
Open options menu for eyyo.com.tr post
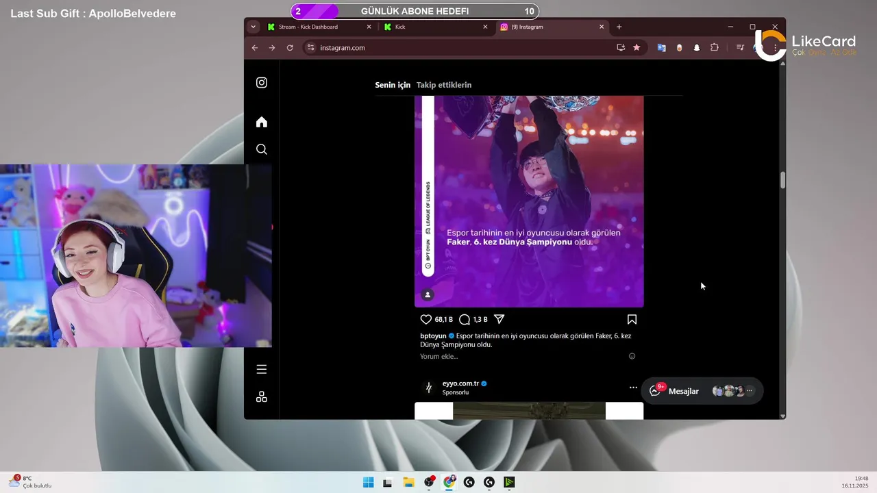[x=633, y=388]
